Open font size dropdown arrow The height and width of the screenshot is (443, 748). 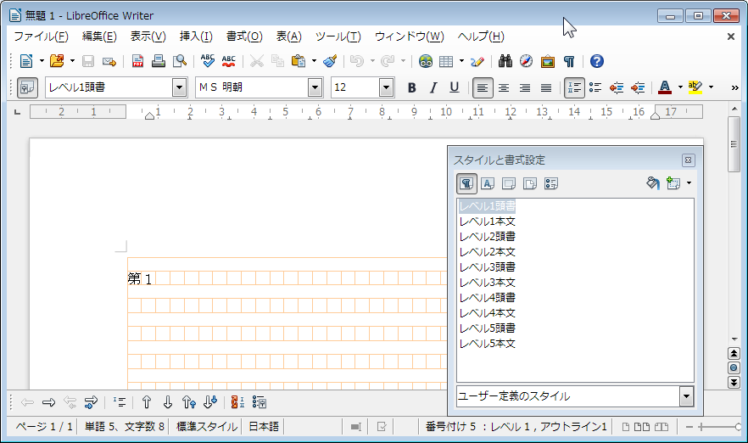pos(387,88)
